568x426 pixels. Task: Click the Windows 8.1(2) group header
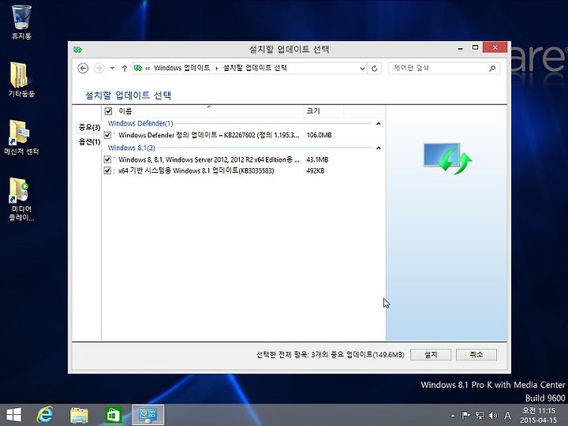point(132,148)
